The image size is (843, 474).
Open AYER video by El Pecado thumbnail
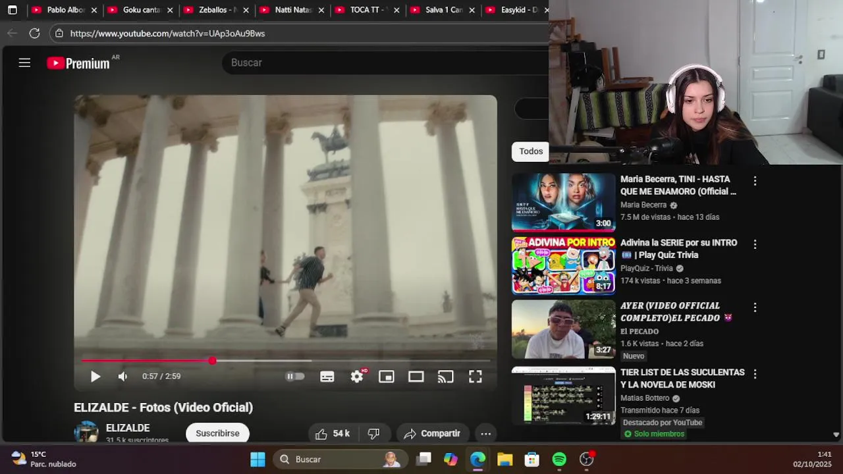tap(564, 329)
